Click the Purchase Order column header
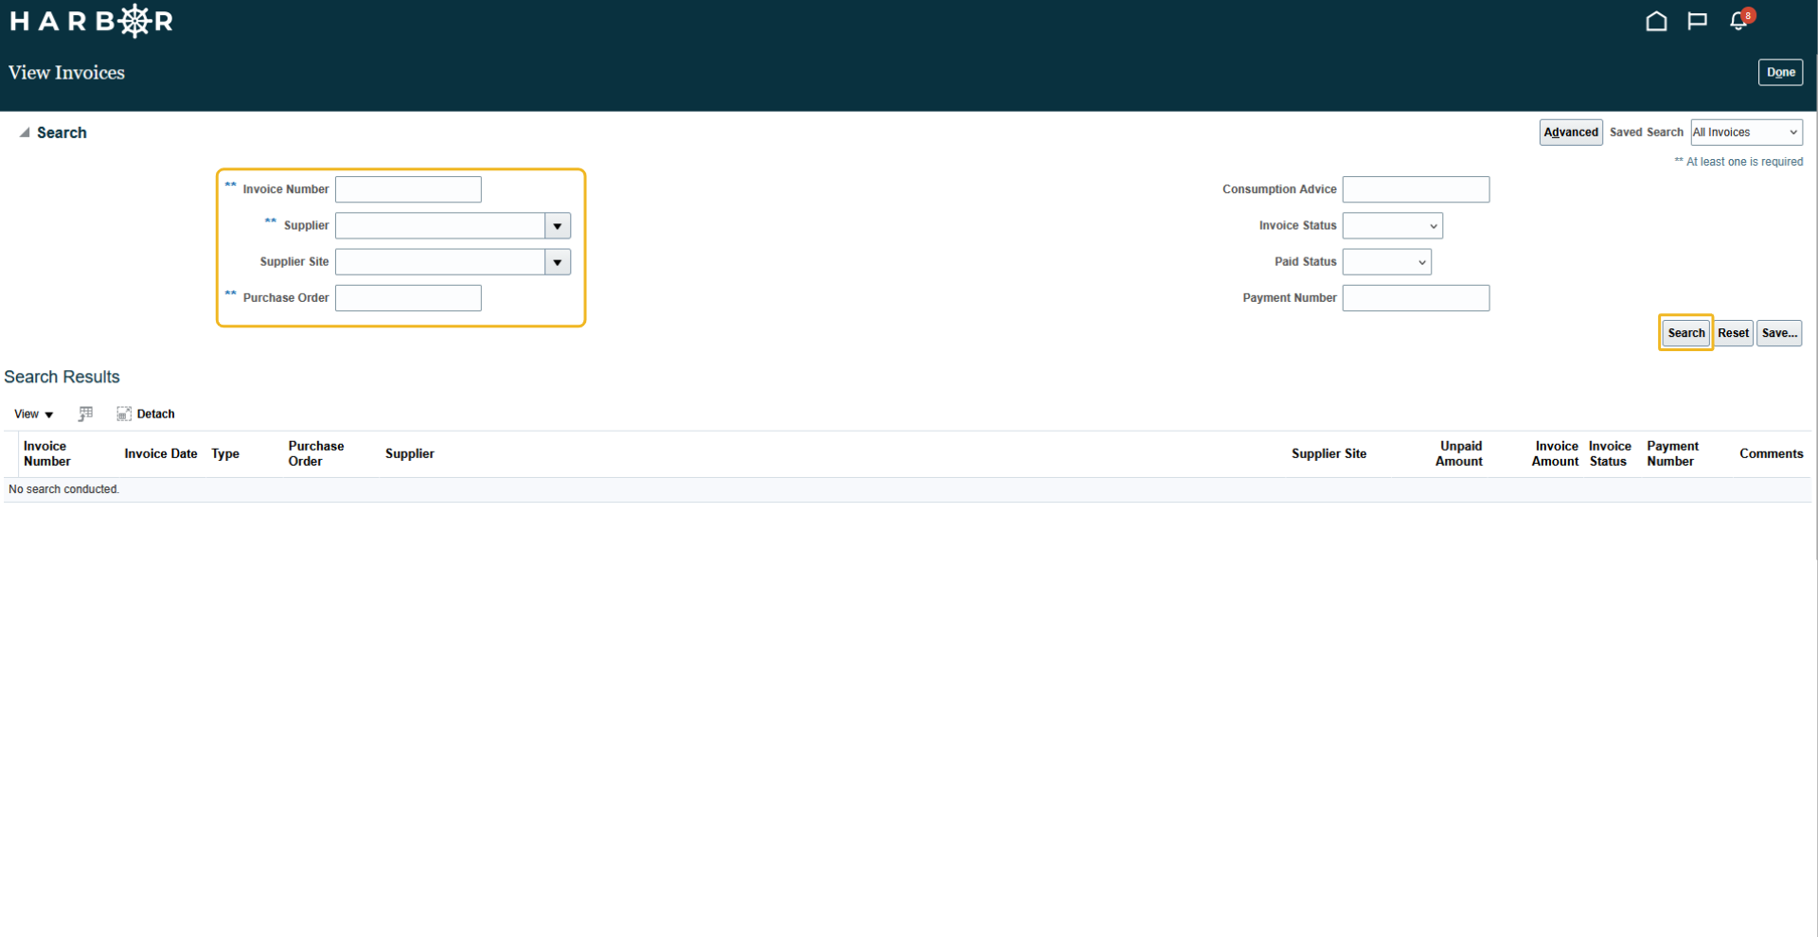Screen dimensions: 1818x937 316,453
